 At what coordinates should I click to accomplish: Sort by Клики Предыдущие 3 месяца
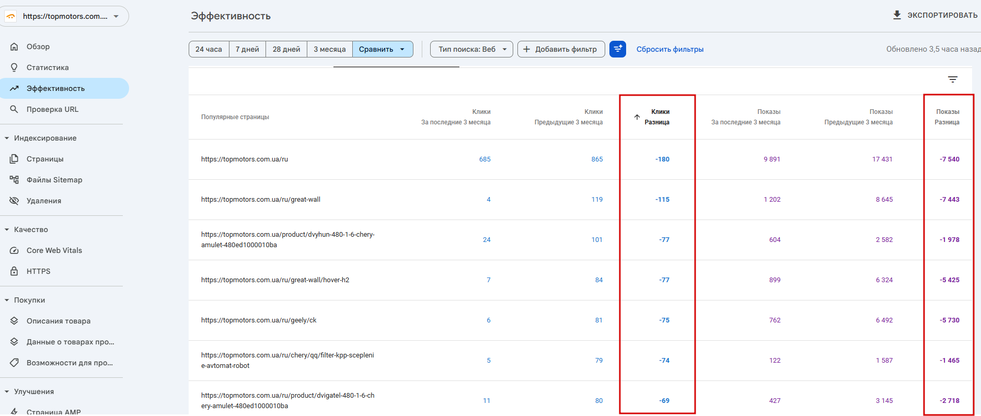coord(569,117)
